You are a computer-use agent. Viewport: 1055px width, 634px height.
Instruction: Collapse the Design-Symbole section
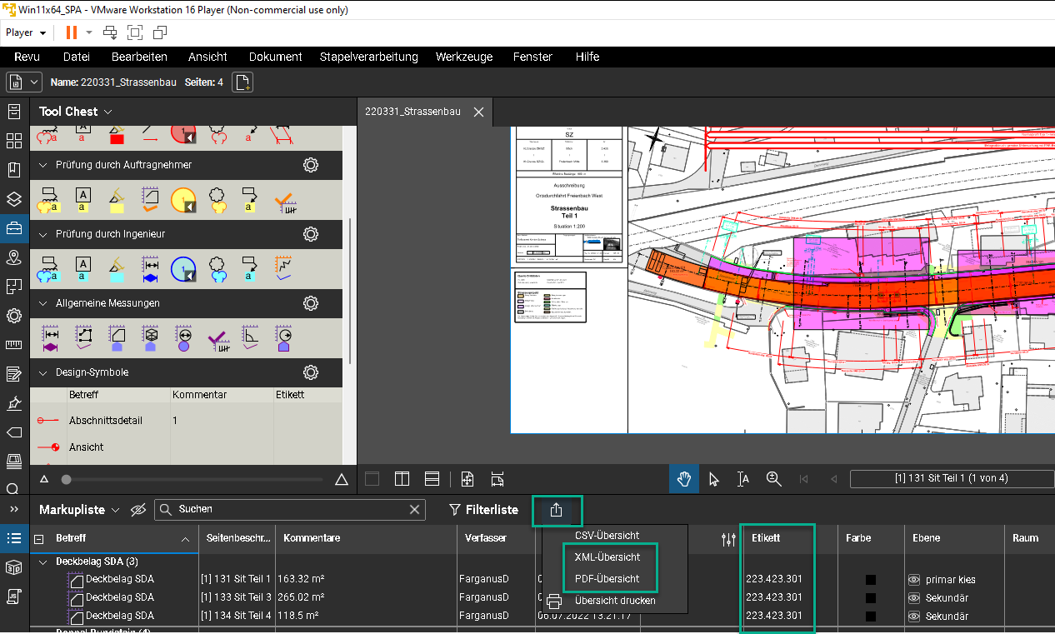pos(43,372)
